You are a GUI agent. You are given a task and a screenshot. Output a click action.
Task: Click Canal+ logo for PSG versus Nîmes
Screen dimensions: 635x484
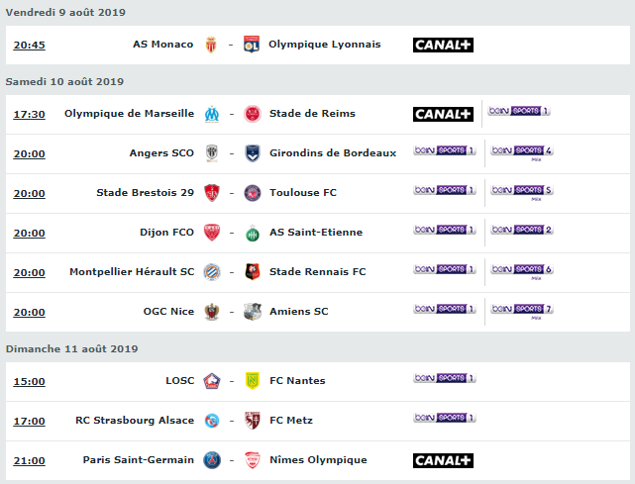(x=443, y=460)
